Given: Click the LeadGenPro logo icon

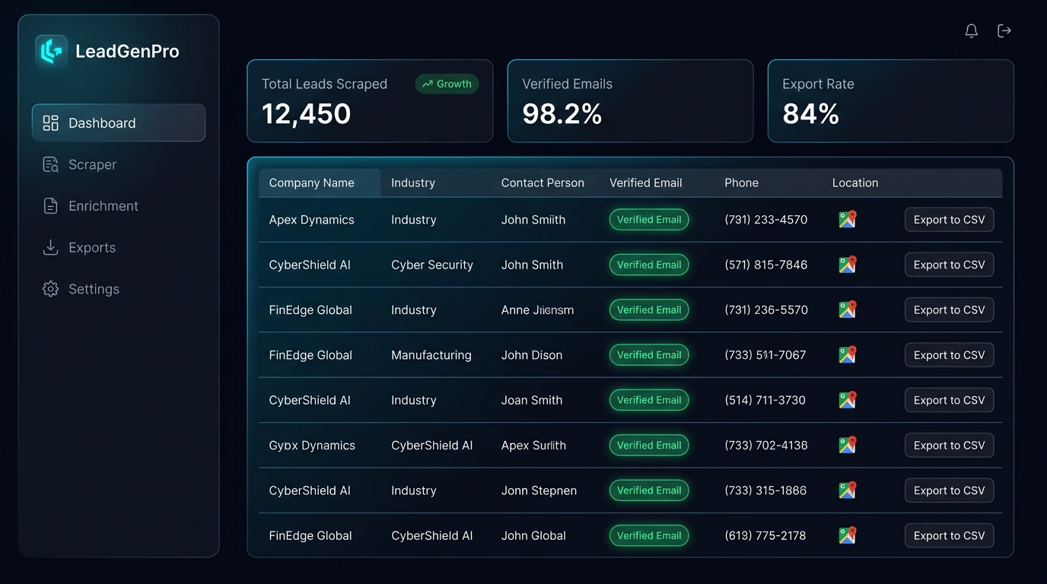Looking at the screenshot, I should [x=51, y=52].
